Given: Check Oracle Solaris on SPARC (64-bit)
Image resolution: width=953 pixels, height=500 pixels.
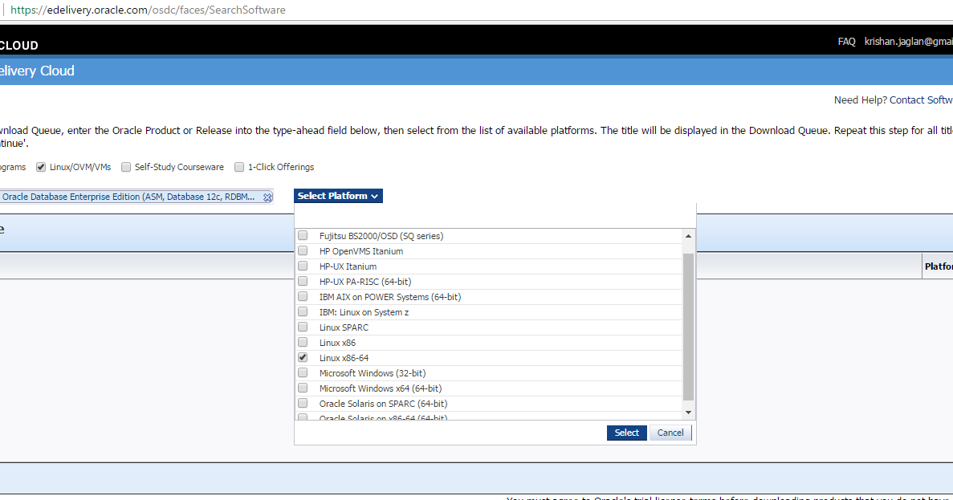Looking at the screenshot, I should point(303,403).
